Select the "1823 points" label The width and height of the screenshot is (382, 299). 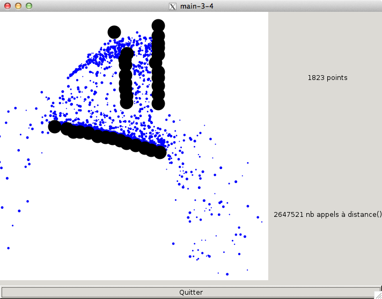point(327,78)
